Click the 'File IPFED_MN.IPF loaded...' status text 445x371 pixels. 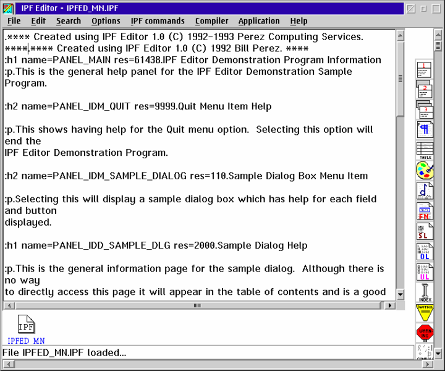[64, 353]
